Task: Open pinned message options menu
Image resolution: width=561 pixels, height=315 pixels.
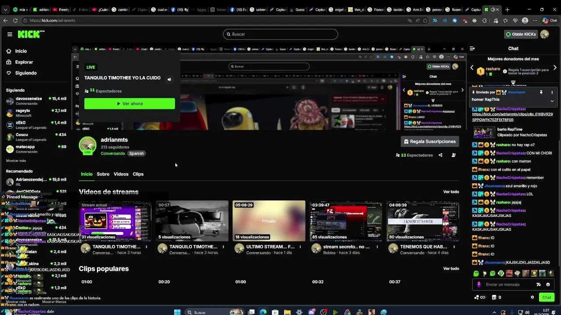Action: coord(552,92)
